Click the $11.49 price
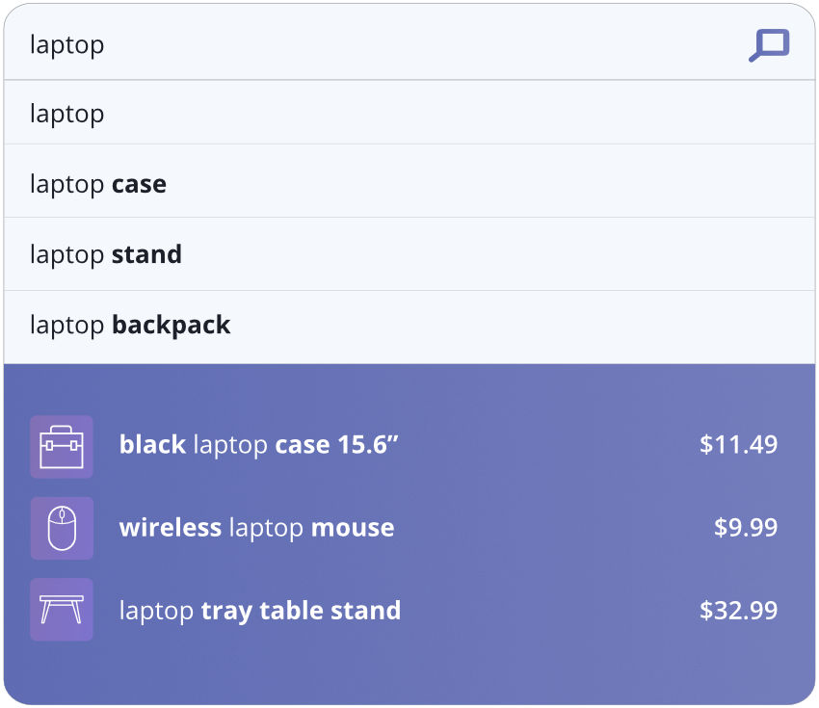Viewport: 819px width, 708px height. [738, 445]
